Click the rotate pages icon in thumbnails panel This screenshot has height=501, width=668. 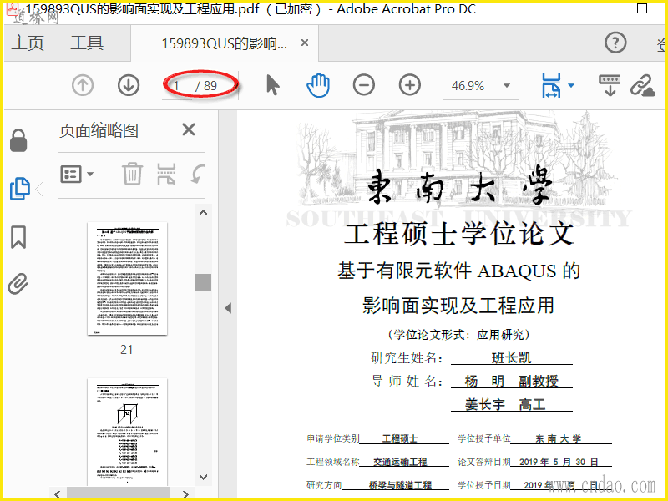[198, 174]
